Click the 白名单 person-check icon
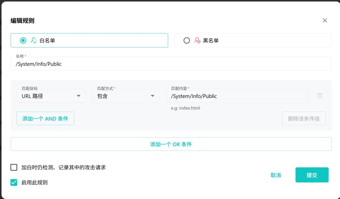This screenshot has width=340, height=199. pyautogui.click(x=34, y=41)
